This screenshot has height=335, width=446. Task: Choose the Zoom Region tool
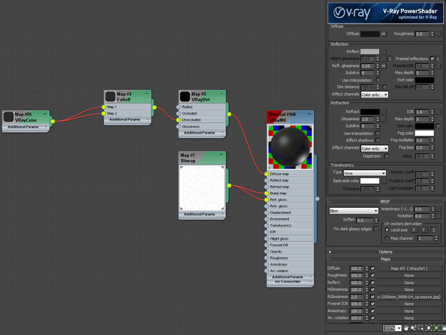[x=421, y=328]
